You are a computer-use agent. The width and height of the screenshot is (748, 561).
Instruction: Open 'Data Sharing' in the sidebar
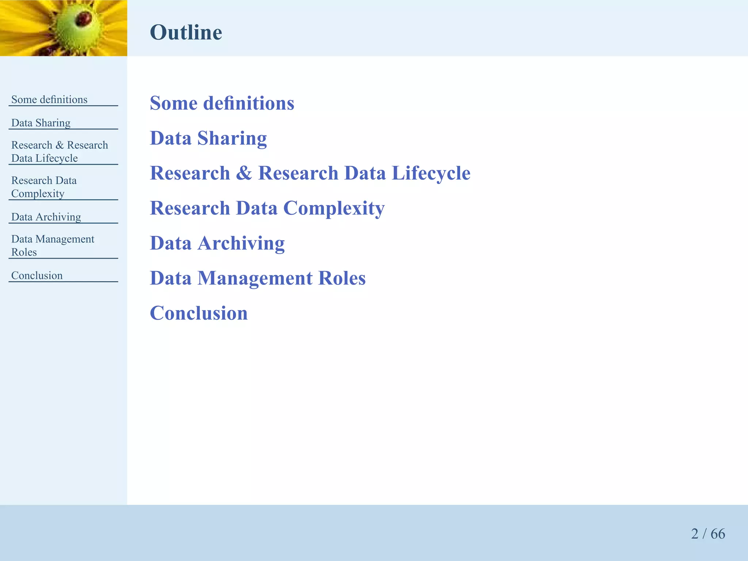41,123
